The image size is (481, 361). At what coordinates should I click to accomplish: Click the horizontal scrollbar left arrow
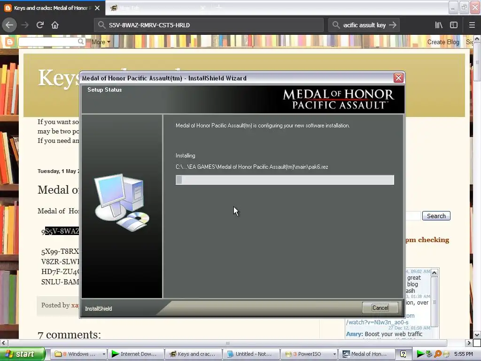(3, 343)
